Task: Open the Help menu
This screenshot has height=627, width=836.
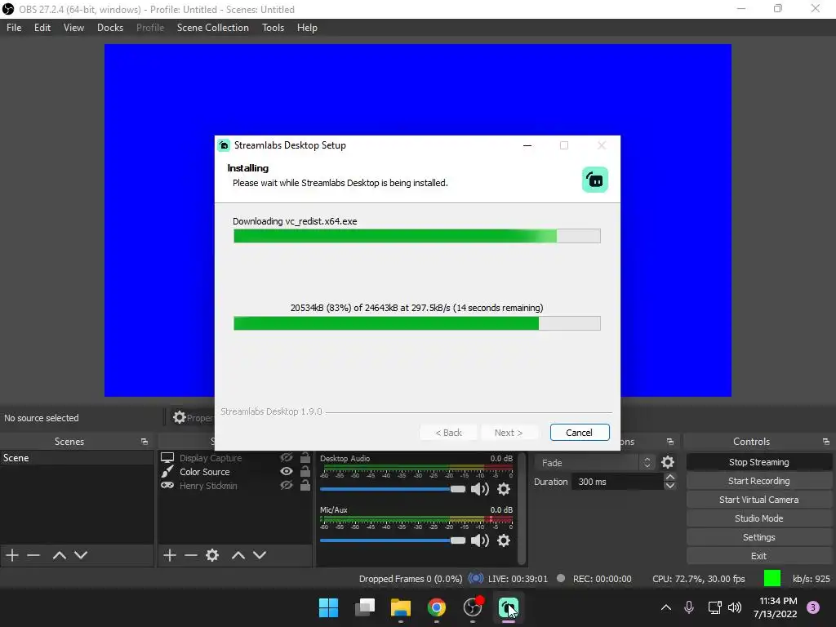Action: point(307,28)
